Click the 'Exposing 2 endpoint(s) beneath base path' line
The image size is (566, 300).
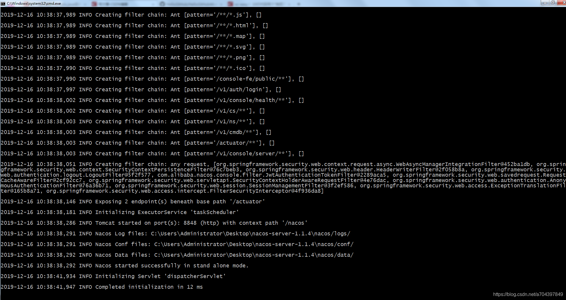tap(133, 202)
